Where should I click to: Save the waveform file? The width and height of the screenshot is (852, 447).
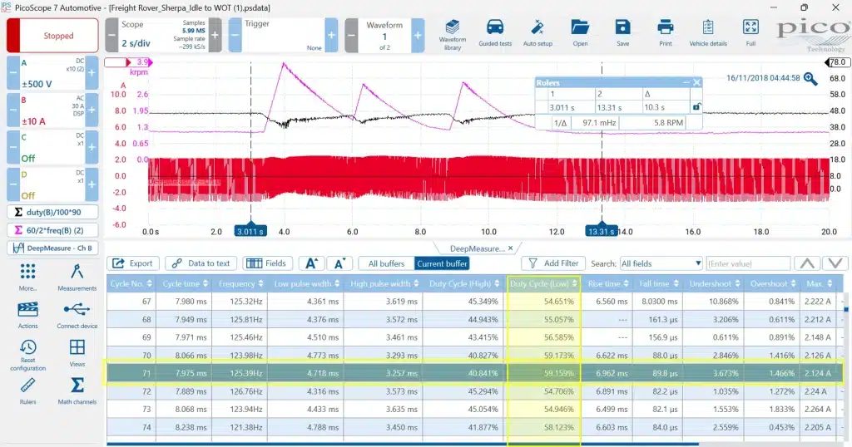click(622, 33)
